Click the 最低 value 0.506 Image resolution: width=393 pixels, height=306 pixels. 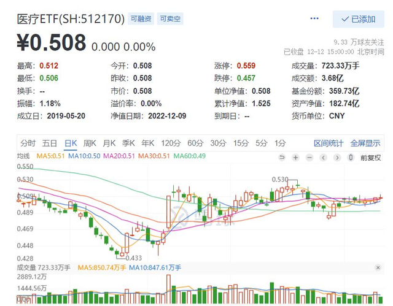[x=49, y=78]
